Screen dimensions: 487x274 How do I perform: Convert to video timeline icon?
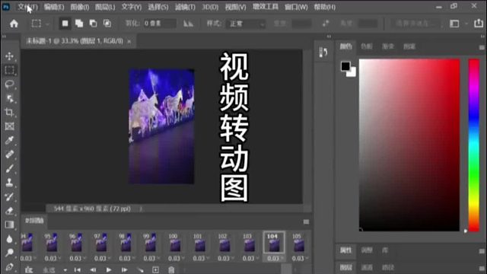pyautogui.click(x=29, y=269)
